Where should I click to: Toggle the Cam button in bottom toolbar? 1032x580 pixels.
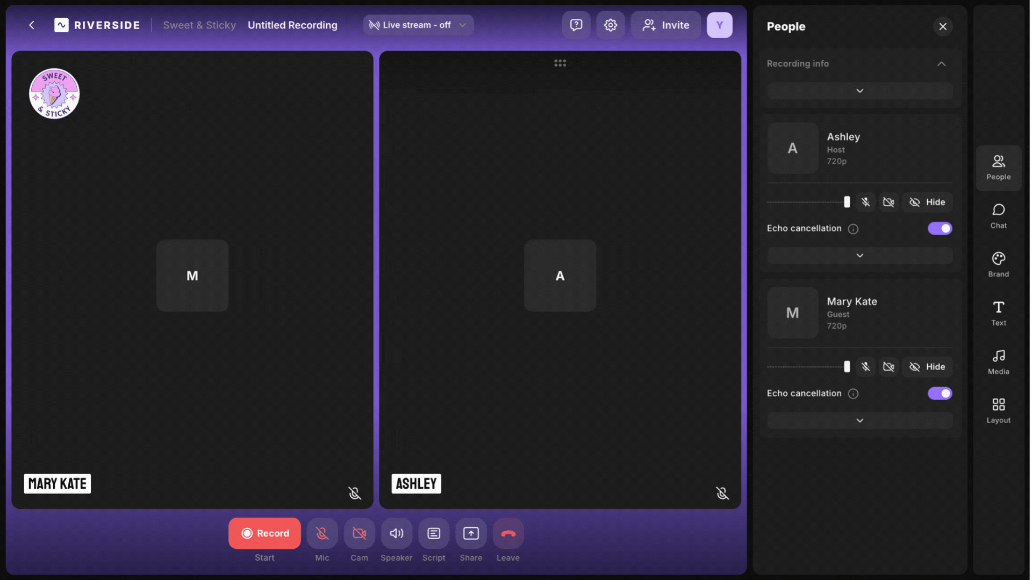(x=359, y=533)
